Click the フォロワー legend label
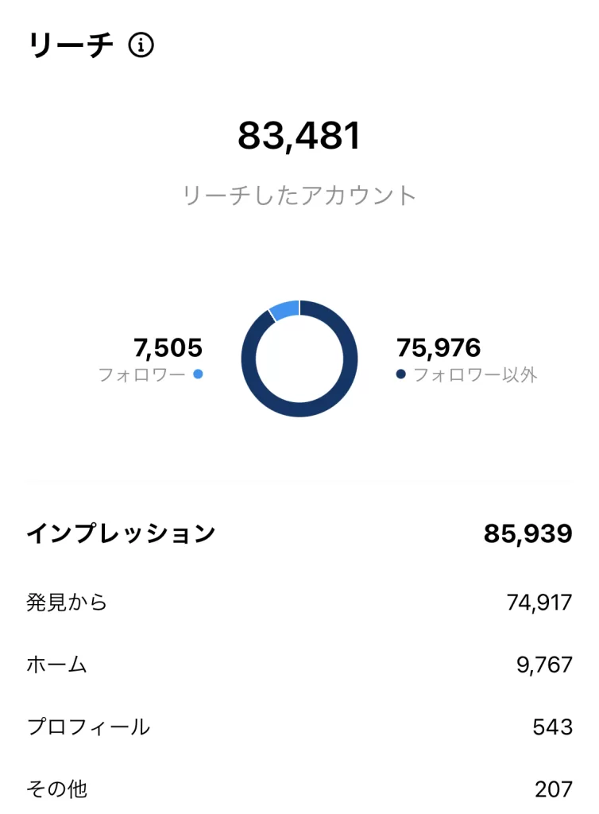599x814 pixels. (x=142, y=374)
